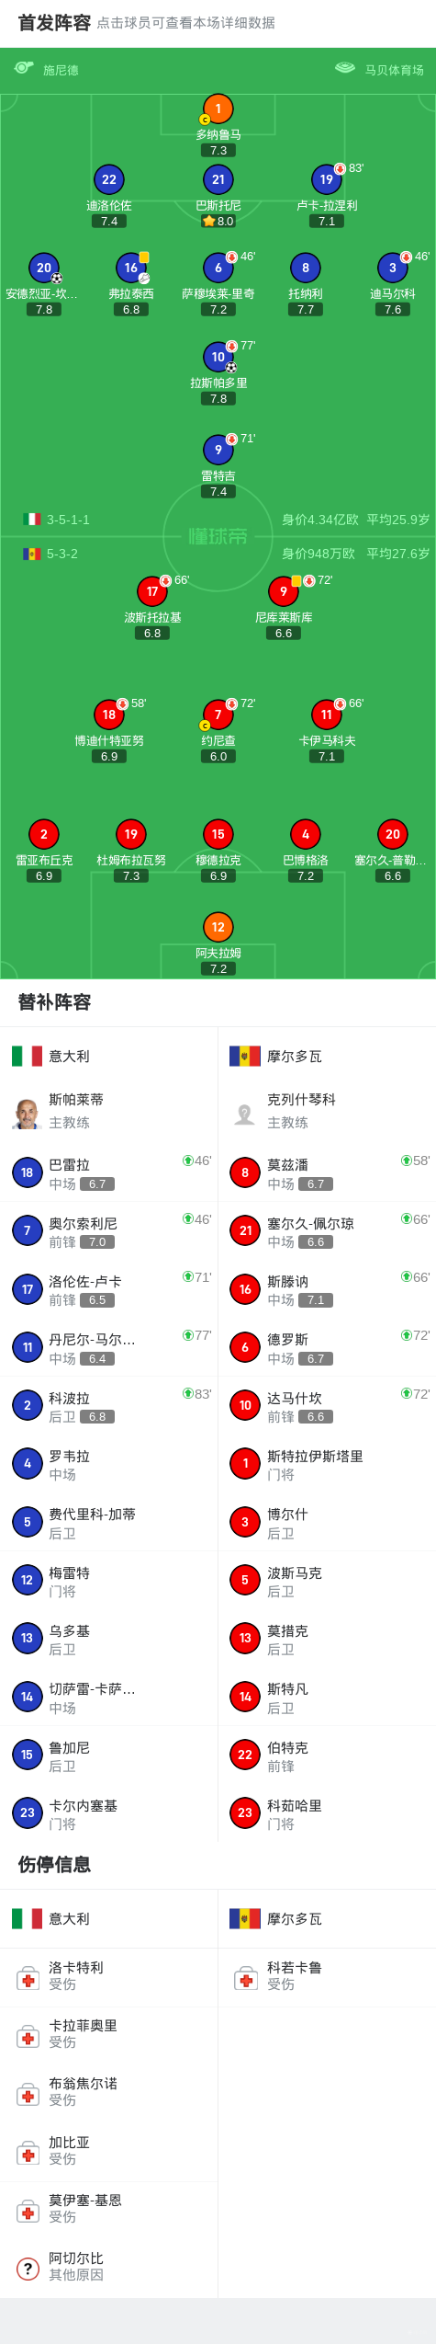Image resolution: width=436 pixels, height=2344 pixels.
Task: Open Raspadori's number 10 player icon
Action: tap(218, 357)
